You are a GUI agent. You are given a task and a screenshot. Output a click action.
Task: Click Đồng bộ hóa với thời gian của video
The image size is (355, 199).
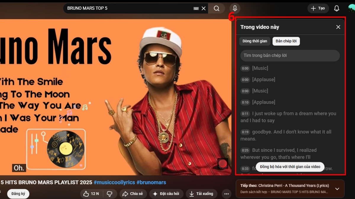[x=290, y=167]
